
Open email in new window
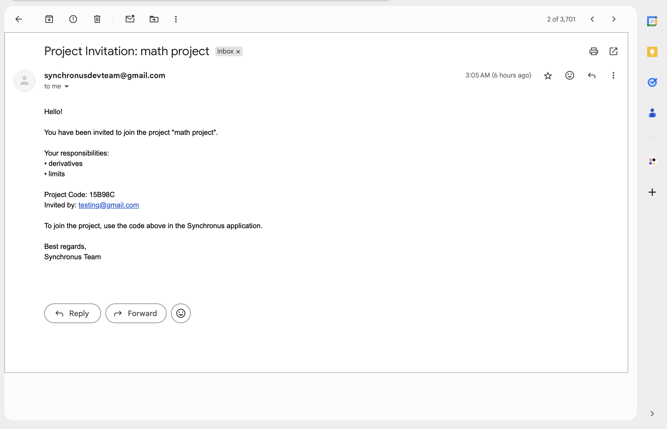click(613, 51)
